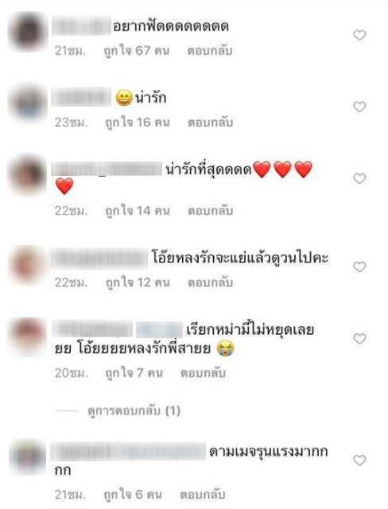This screenshot has height=509, width=388.
Task: Like the comment with 67 likes
Action: pyautogui.click(x=359, y=35)
